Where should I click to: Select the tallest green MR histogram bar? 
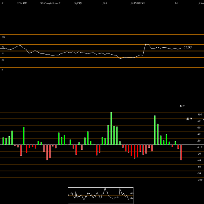click(x=111, y=129)
